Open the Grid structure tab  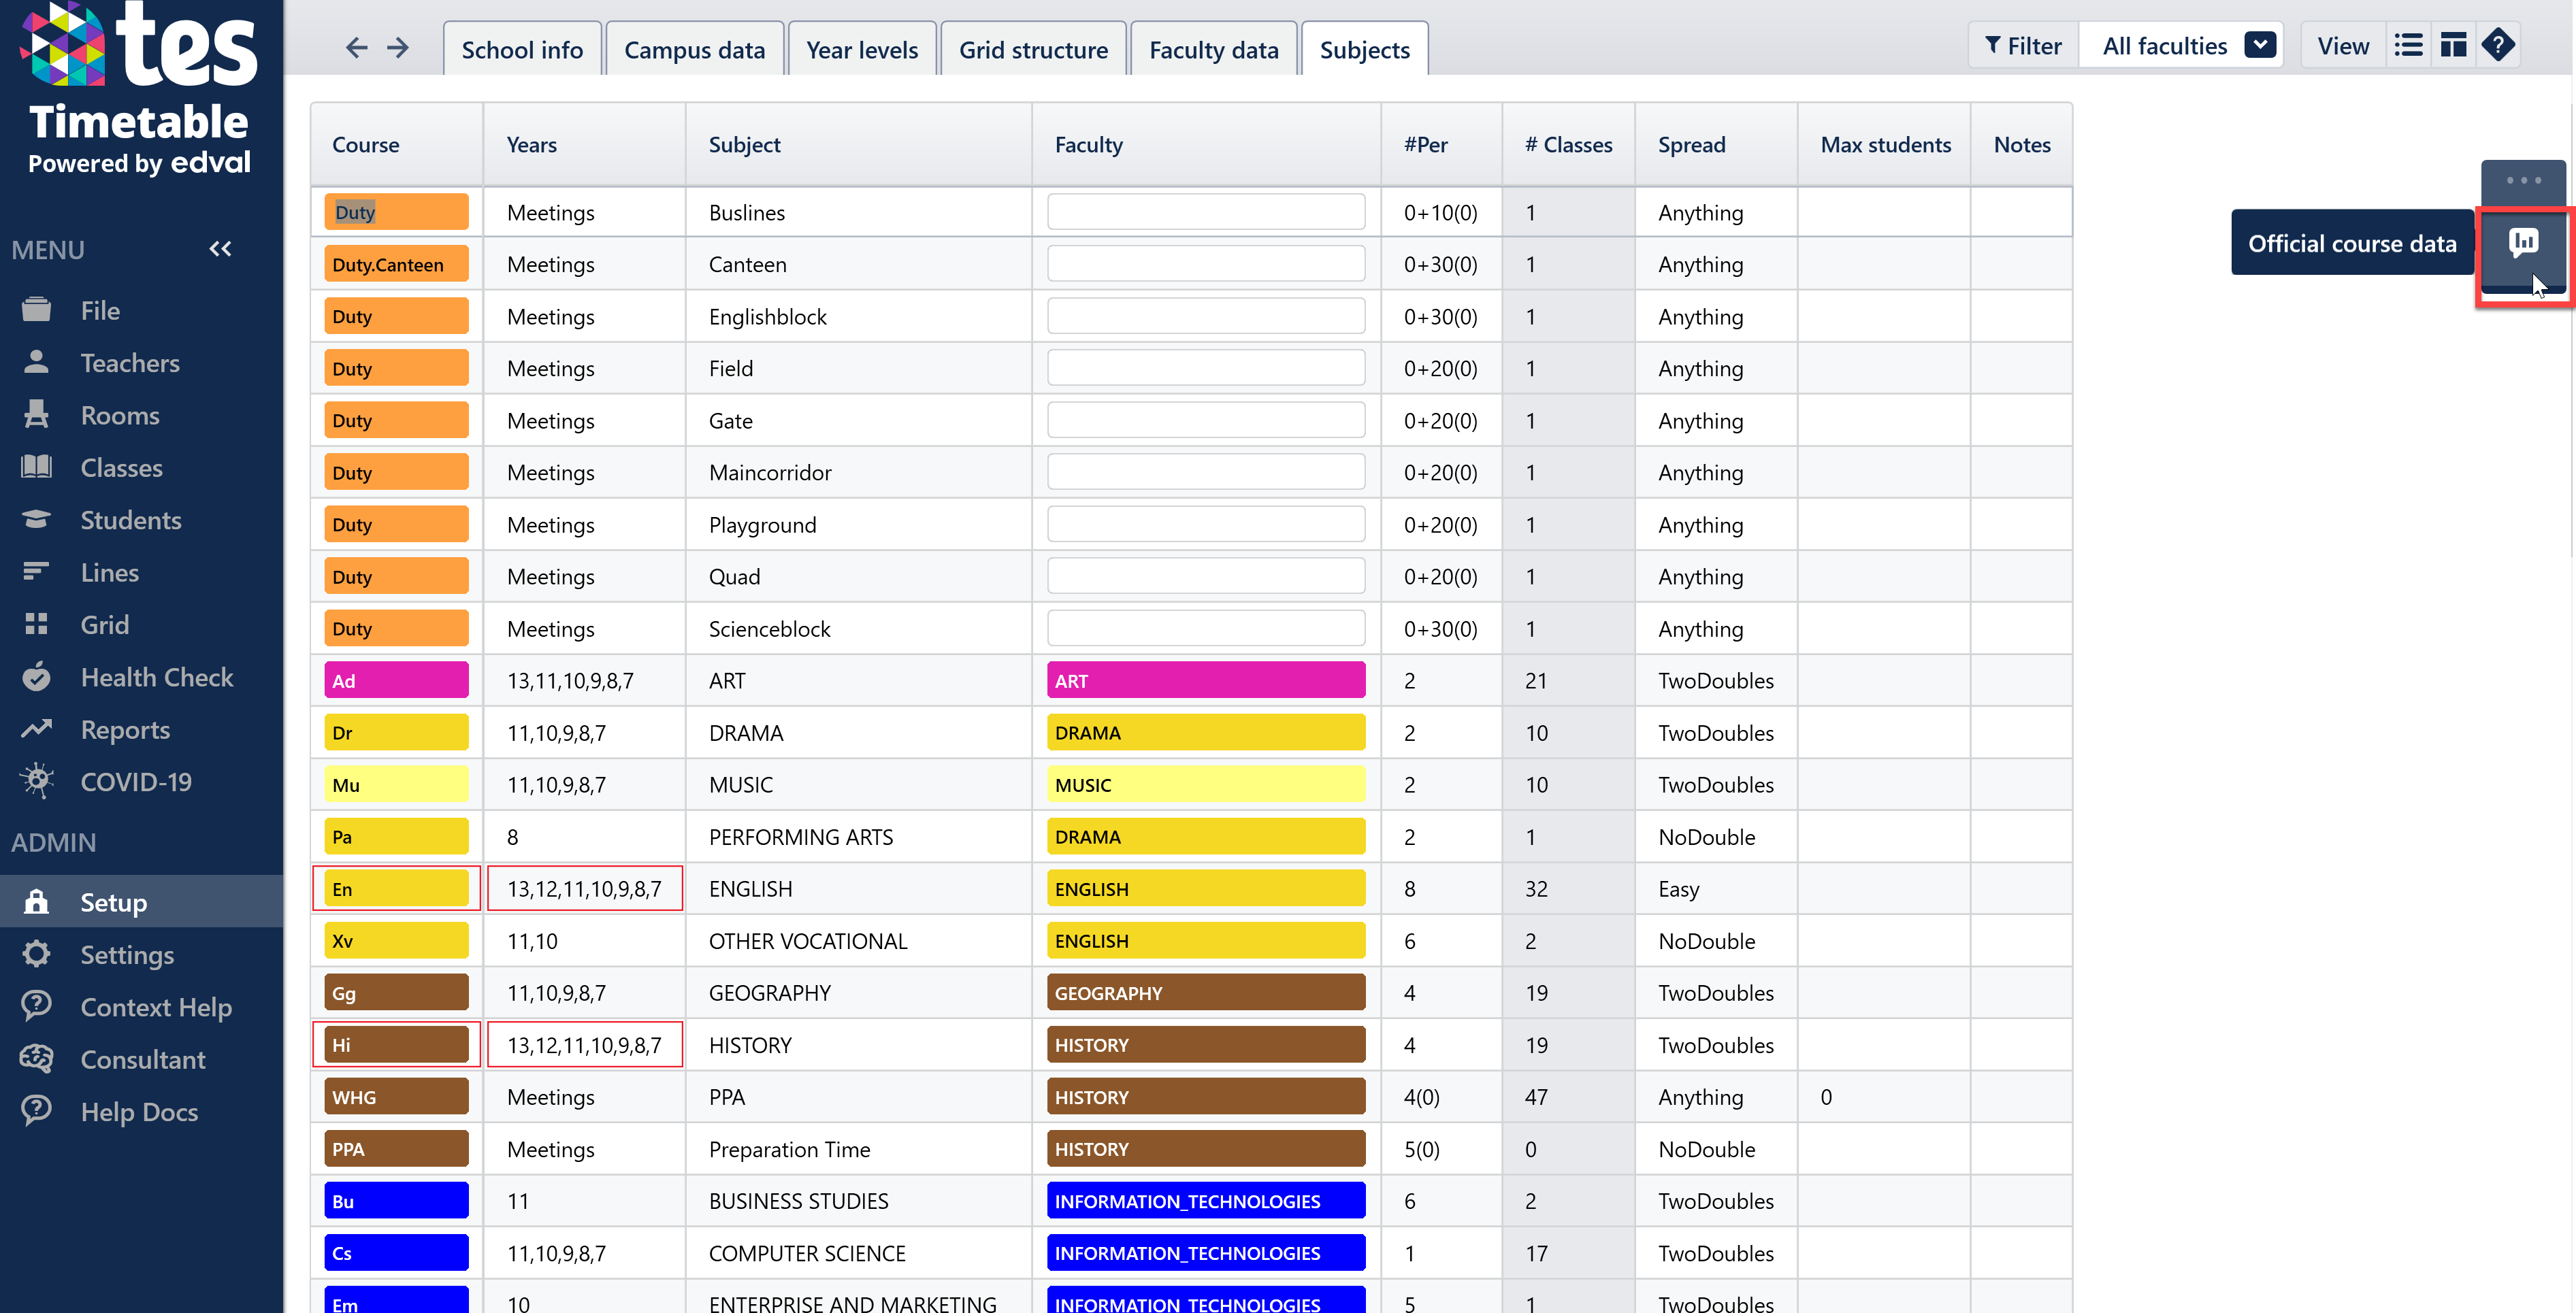1033,49
